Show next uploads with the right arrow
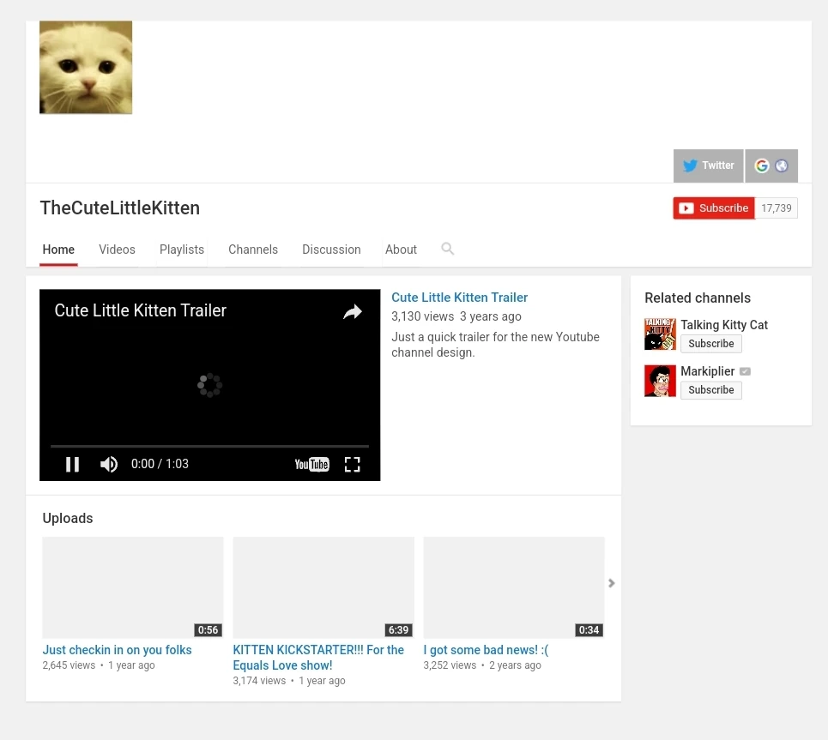Image resolution: width=828 pixels, height=740 pixels. 612,583
